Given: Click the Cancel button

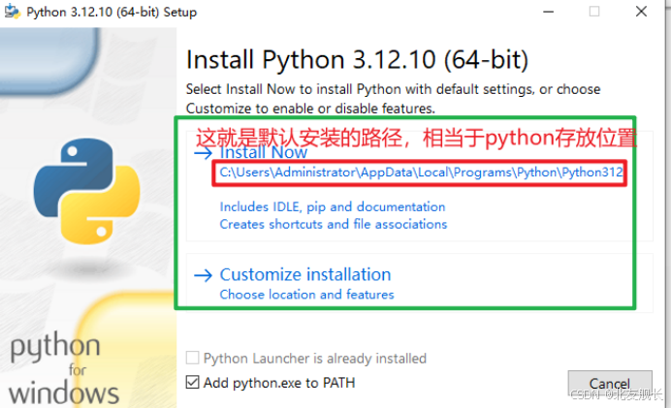Looking at the screenshot, I should (x=610, y=384).
